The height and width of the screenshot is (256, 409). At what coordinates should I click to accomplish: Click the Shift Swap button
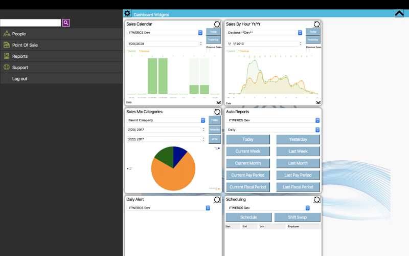(298, 217)
